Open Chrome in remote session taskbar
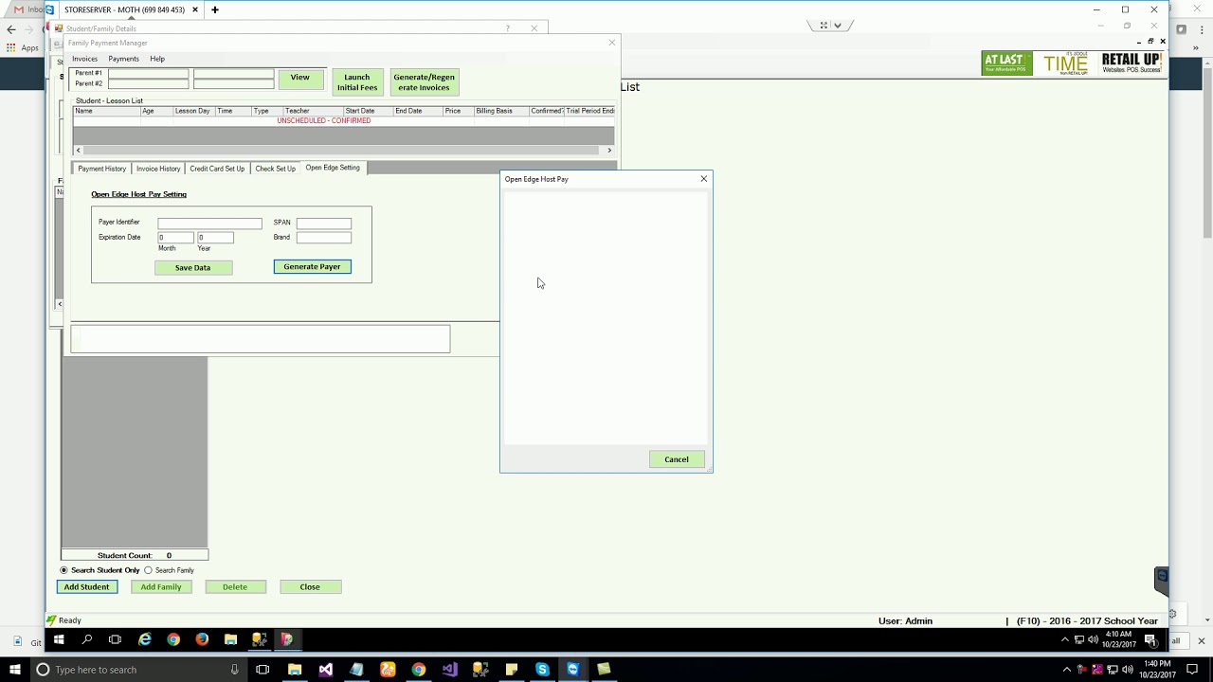 (173, 639)
